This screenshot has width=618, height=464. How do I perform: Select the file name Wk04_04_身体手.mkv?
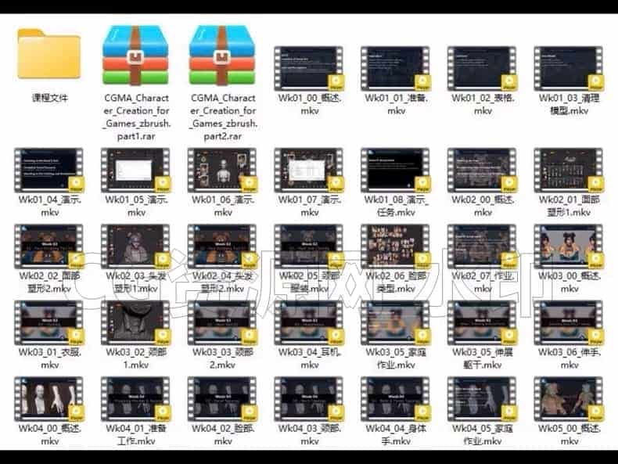click(396, 434)
